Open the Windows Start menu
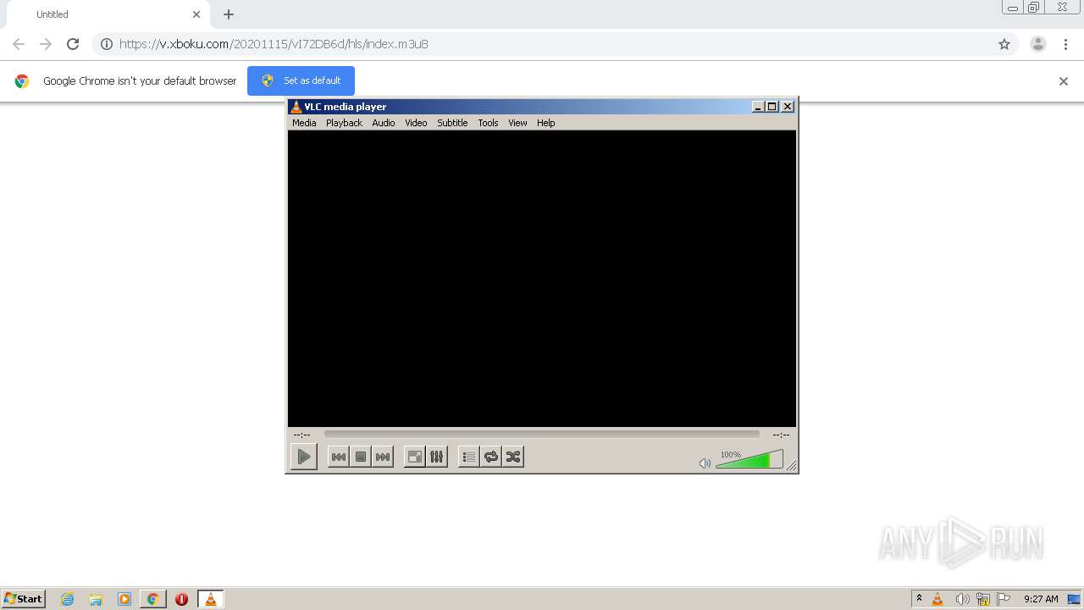The width and height of the screenshot is (1084, 610). tap(24, 599)
